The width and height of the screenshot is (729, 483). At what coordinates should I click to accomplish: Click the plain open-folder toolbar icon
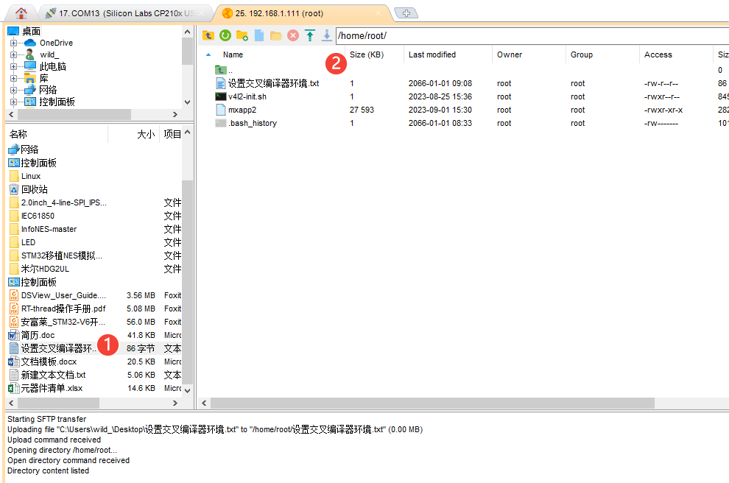tap(275, 35)
